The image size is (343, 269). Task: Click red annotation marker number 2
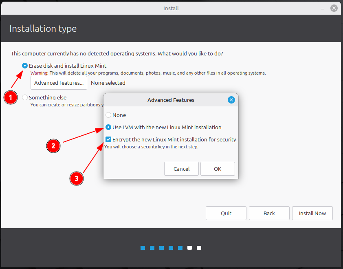[x=53, y=146]
